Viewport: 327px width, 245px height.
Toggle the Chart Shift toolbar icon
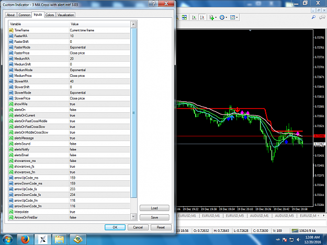click(202, 17)
